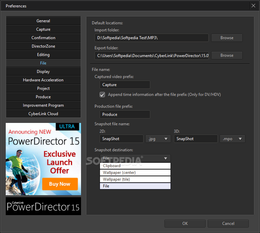
Task: Collapse the Snapshot destination dropdown
Action: click(x=135, y=158)
